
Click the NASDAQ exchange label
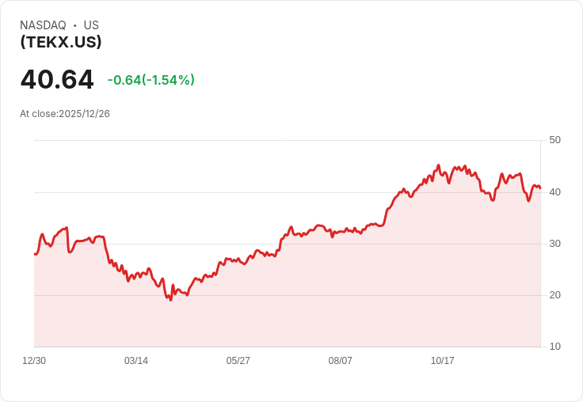pos(43,25)
